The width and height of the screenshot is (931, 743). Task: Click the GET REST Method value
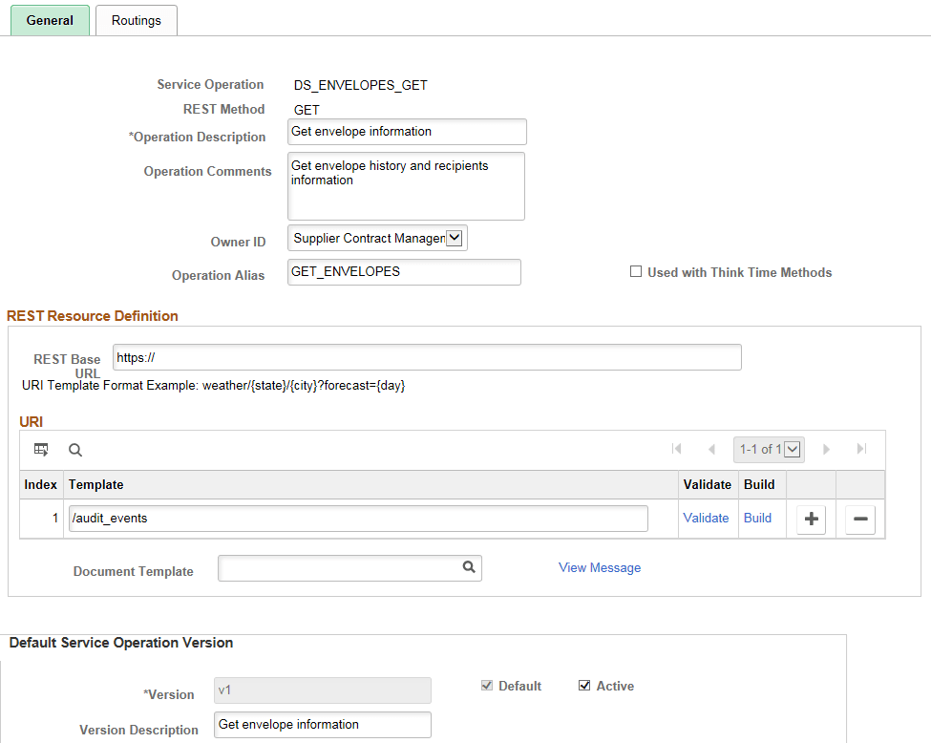(307, 111)
